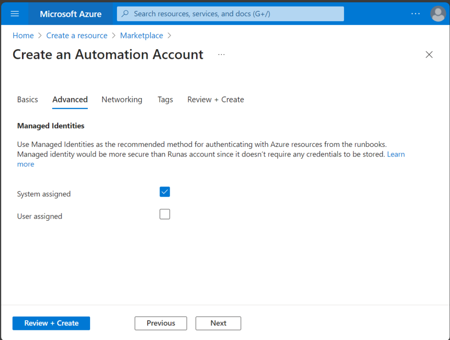This screenshot has width=450, height=340.
Task: Open the user account avatar
Action: 438,14
